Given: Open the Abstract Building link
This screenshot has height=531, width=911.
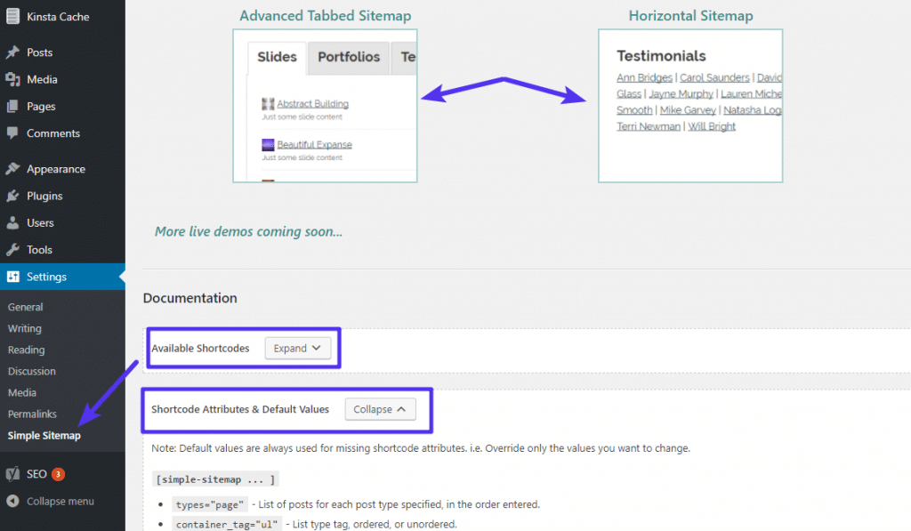Looking at the screenshot, I should (312, 104).
